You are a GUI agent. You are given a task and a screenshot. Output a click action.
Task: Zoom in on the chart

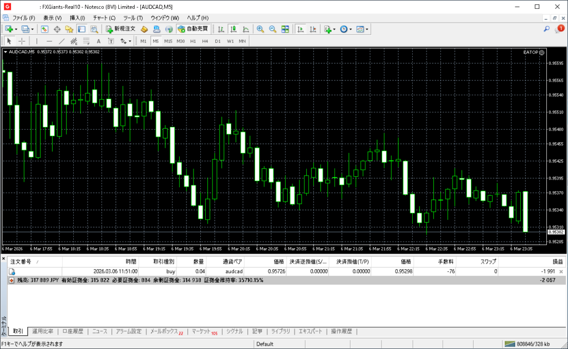(260, 29)
